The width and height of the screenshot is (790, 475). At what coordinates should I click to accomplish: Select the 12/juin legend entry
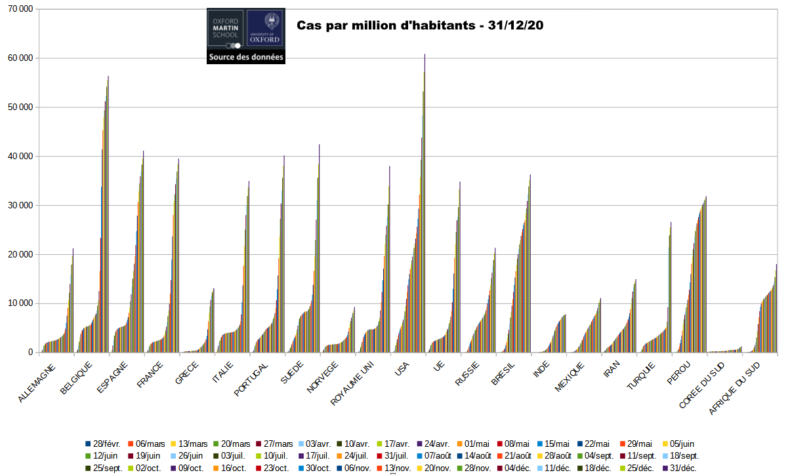[x=104, y=455]
